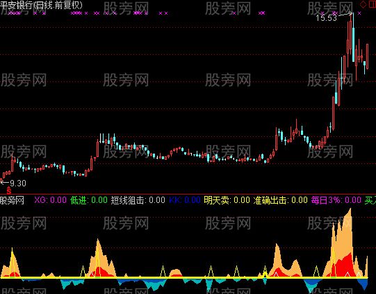
Task: Click the magenta x marker right of the 15.53 arrow
Action: click(x=359, y=13)
